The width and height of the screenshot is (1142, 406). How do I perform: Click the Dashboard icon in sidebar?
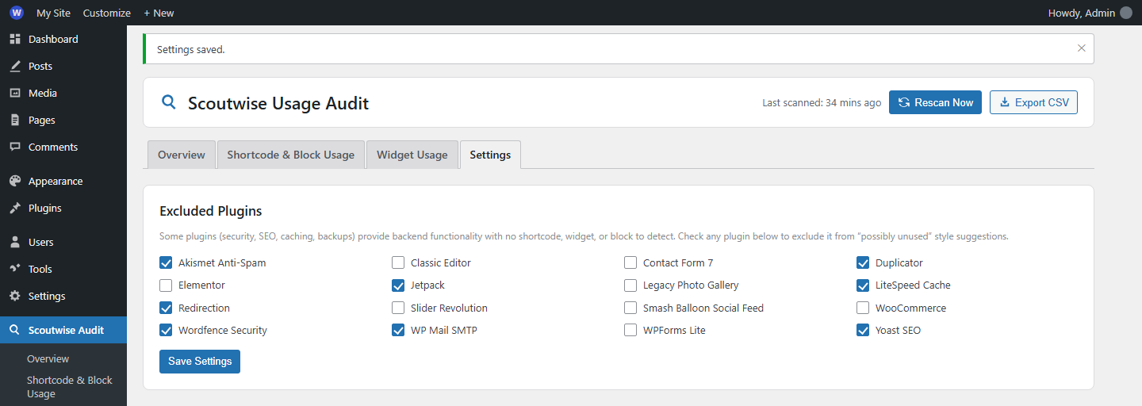(15, 39)
